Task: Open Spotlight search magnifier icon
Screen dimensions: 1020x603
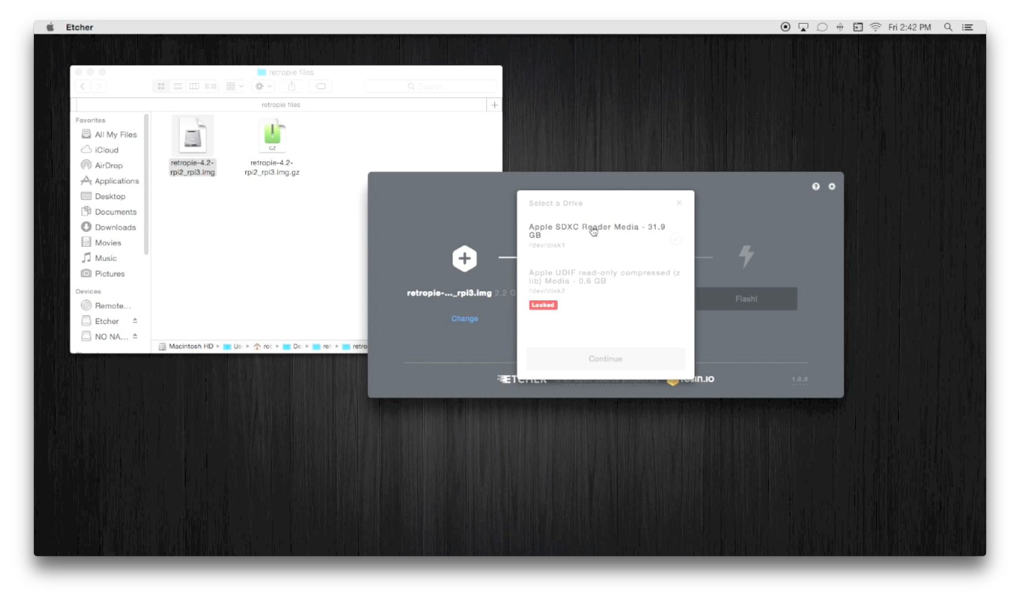Action: (x=948, y=27)
